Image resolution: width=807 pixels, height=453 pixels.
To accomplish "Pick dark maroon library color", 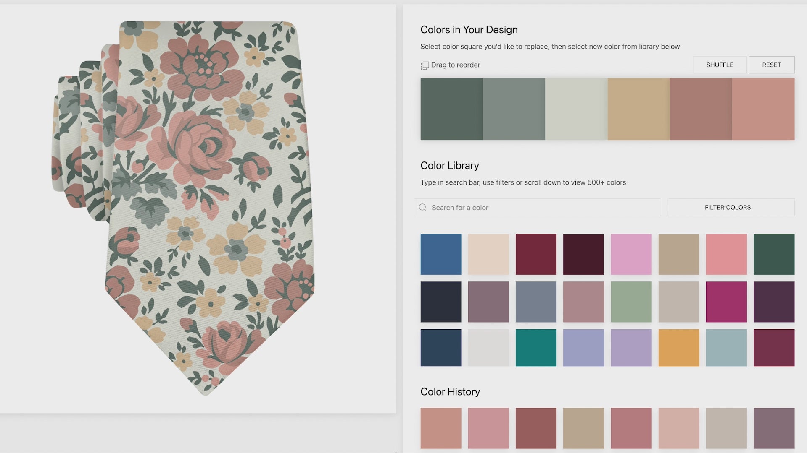I will tap(583, 254).
